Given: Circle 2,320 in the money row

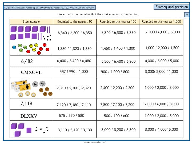Looking at the screenshot, I should [86, 88].
